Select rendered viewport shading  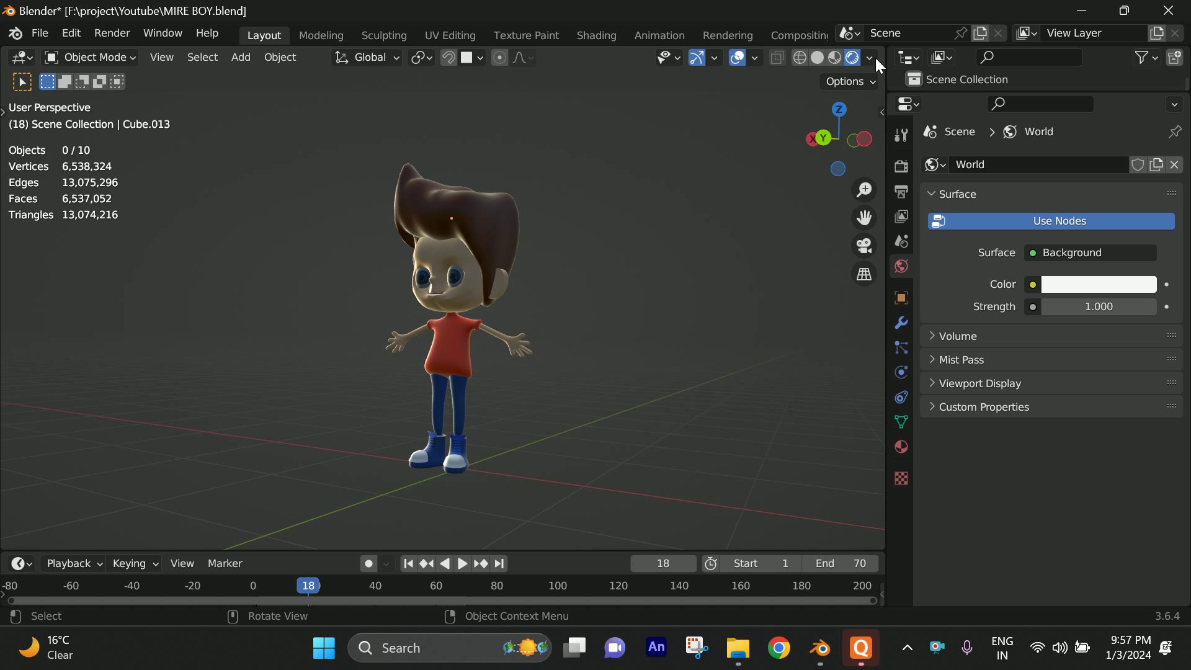(852, 58)
